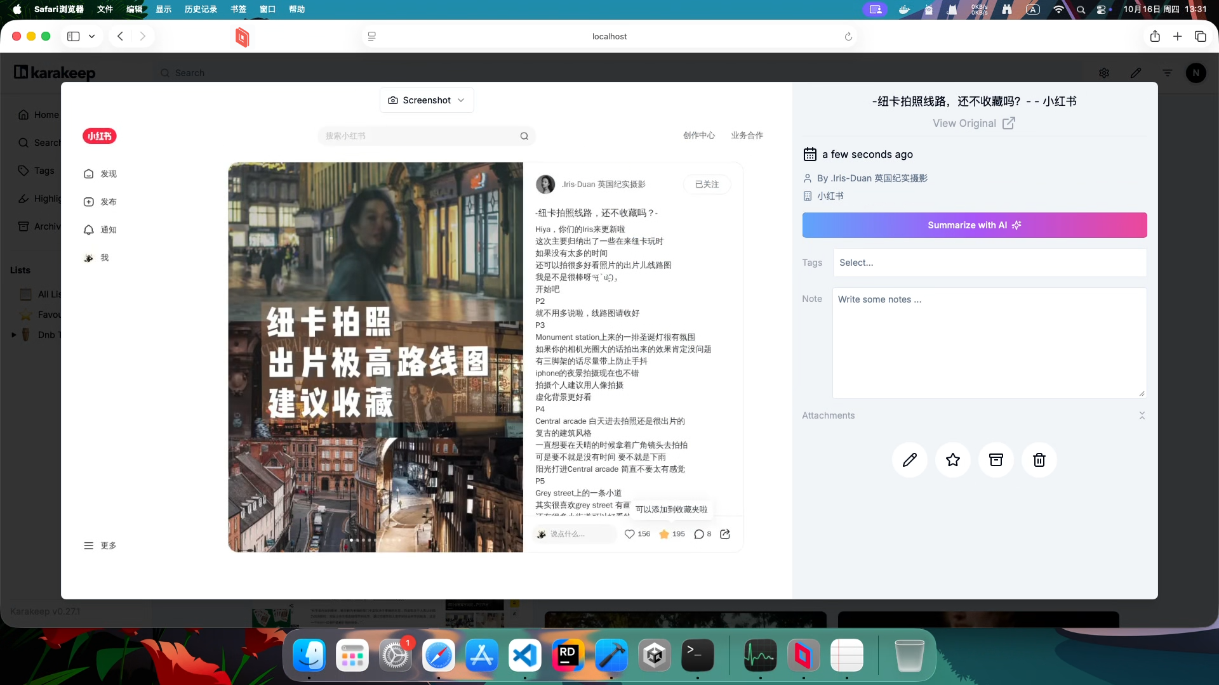Click the Safari share icon
This screenshot has height=685, width=1219.
[x=1155, y=37]
